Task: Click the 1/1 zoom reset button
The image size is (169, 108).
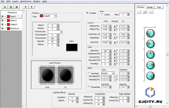Action: [145, 12]
